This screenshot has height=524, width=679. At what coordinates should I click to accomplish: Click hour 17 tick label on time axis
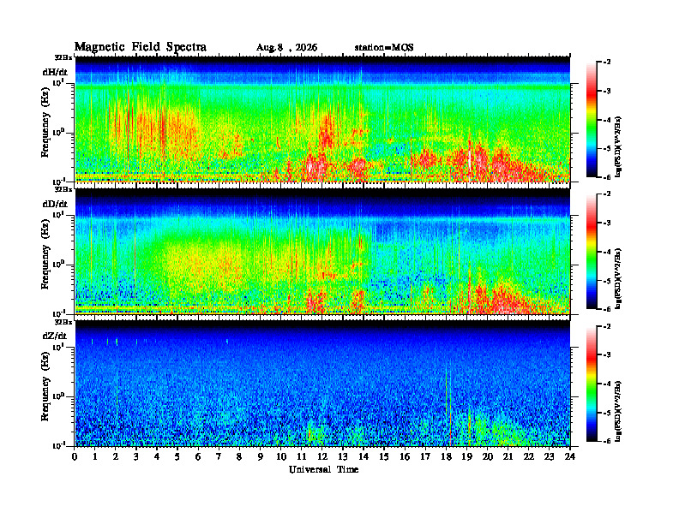pos(425,457)
